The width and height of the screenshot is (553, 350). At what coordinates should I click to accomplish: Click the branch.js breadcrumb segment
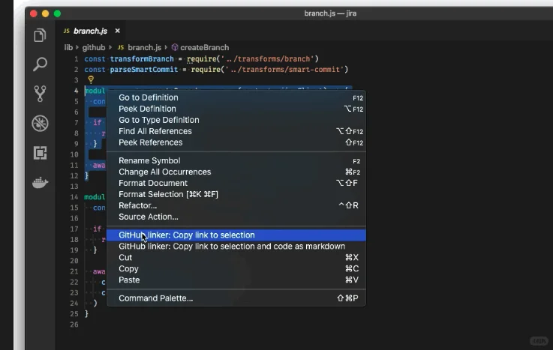tap(144, 47)
